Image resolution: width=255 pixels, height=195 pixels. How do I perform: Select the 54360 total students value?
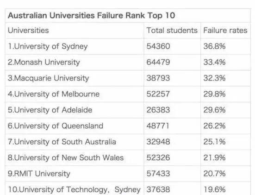(158, 46)
